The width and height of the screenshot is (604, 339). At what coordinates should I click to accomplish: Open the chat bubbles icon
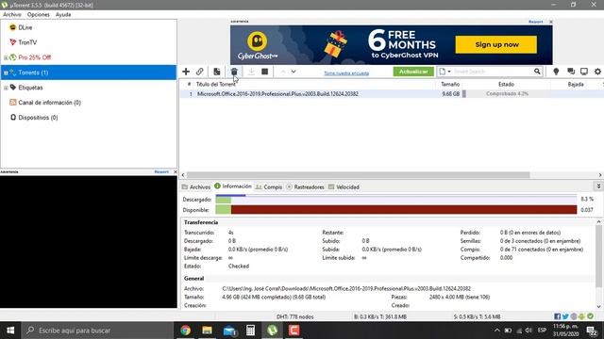tap(570, 72)
